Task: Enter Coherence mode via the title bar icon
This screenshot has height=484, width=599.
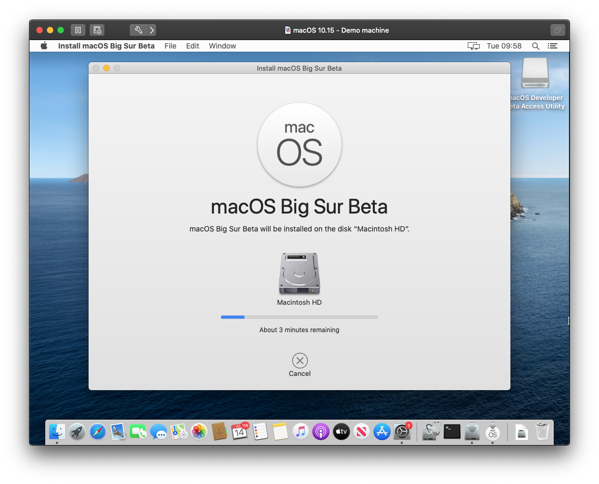Action: point(557,30)
